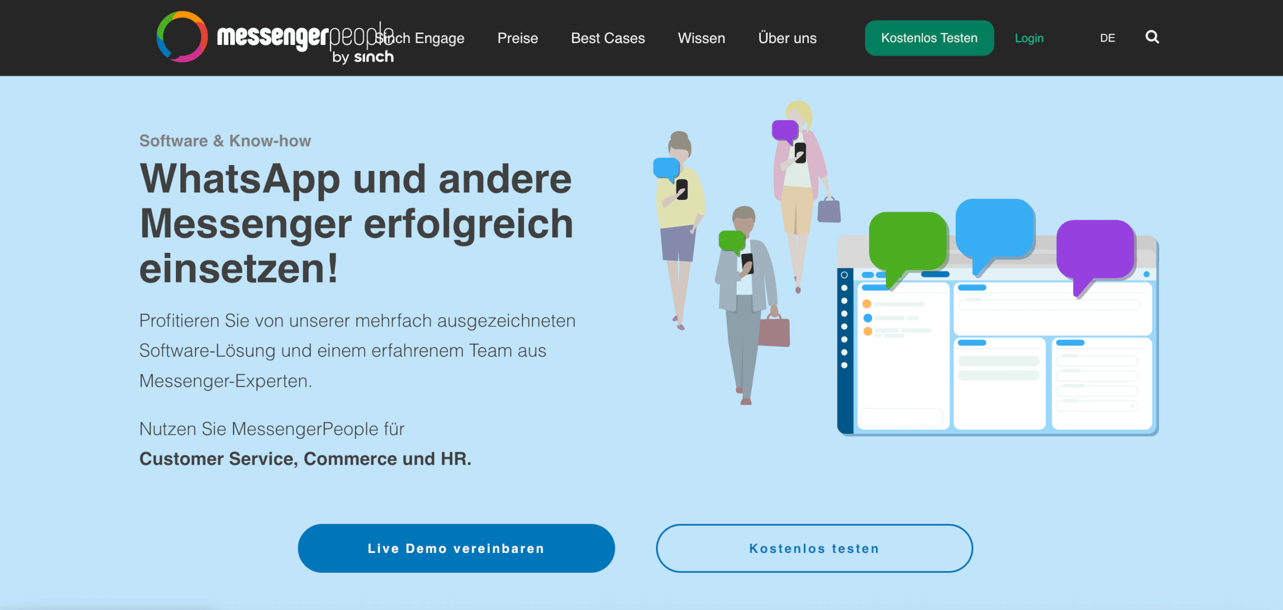Open the search magnifier icon

pos(1152,37)
